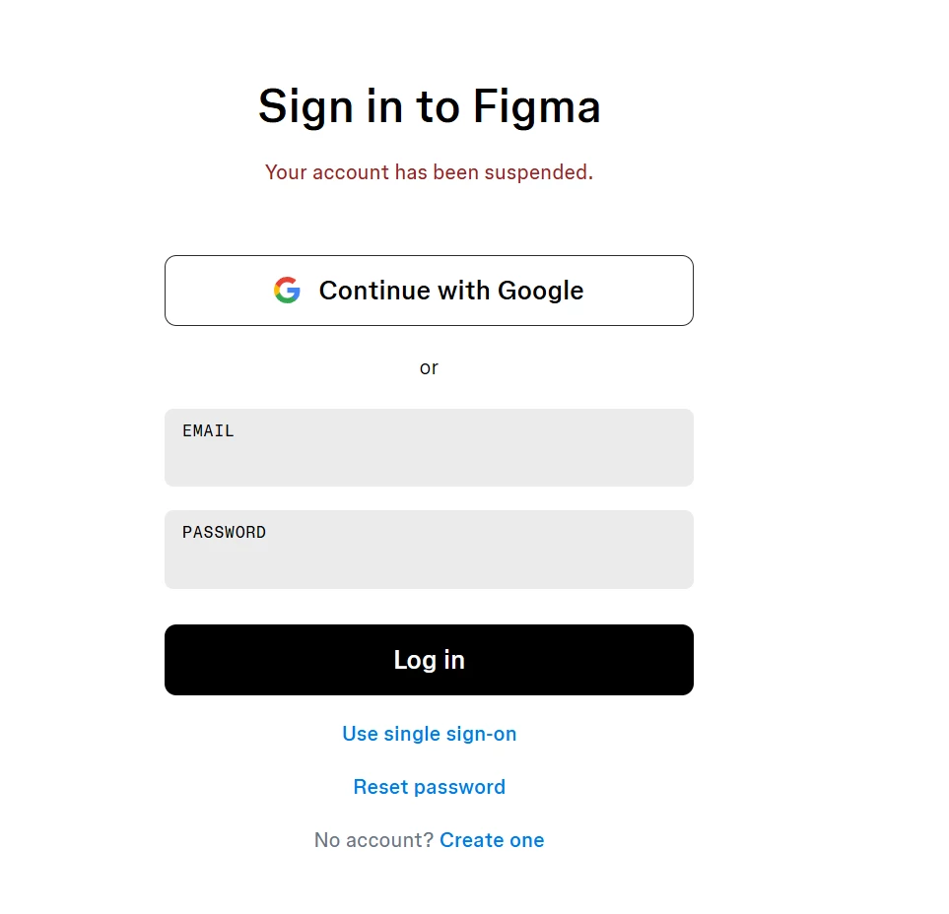Click the "Log in" white label text
The height and width of the screenshot is (914, 949).
click(x=429, y=661)
